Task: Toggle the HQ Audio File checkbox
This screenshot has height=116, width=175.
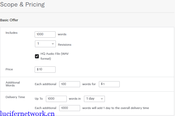Action: point(37,56)
